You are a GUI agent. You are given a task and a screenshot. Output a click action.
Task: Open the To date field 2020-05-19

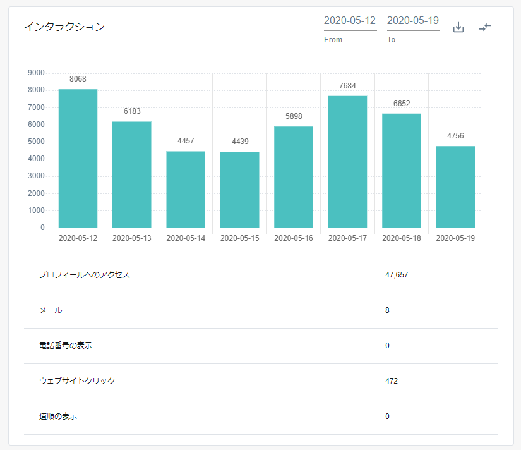413,21
